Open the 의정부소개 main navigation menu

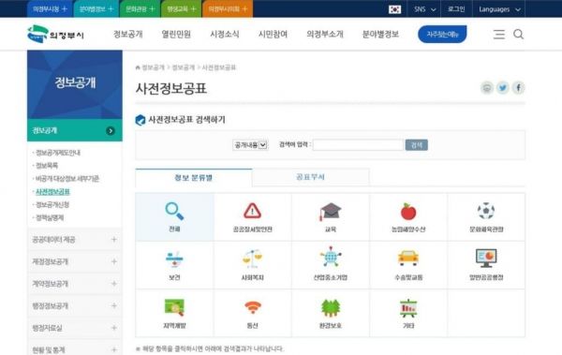coord(325,35)
